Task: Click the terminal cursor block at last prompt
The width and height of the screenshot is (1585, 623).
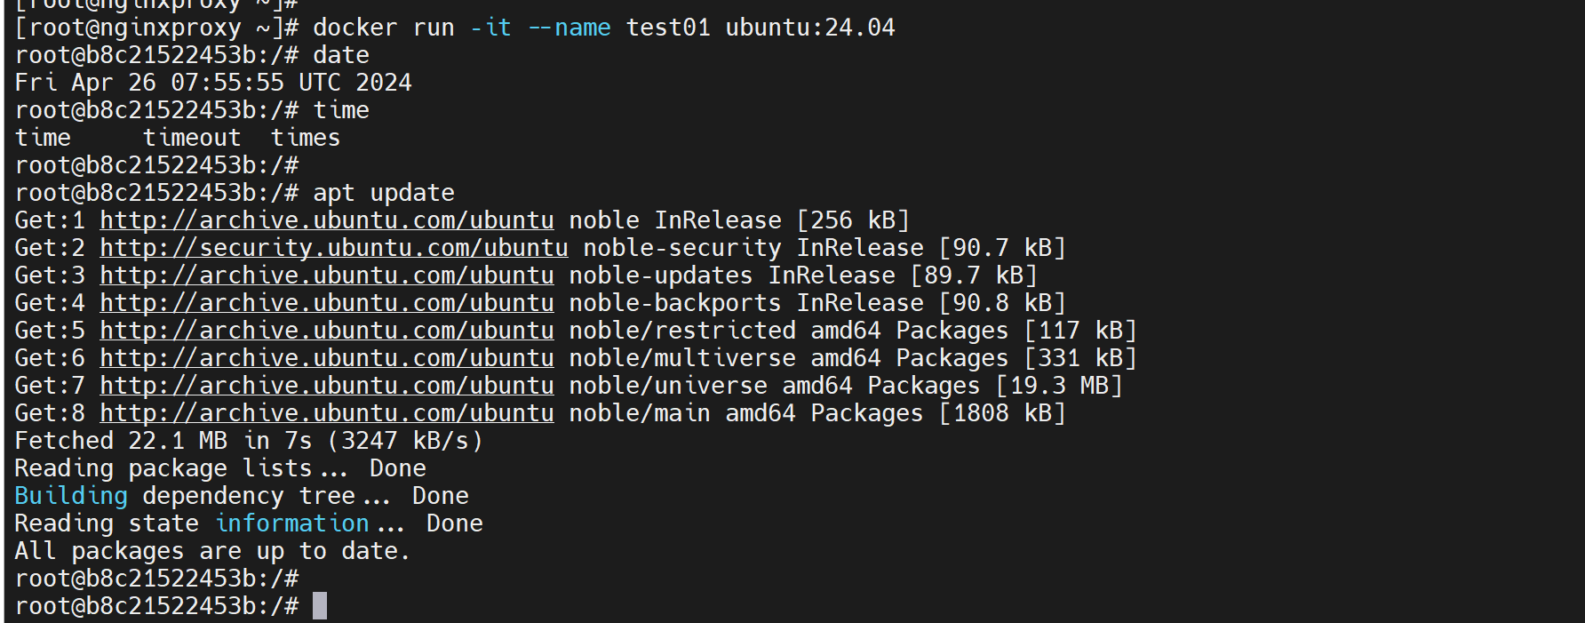Action: pyautogui.click(x=320, y=606)
